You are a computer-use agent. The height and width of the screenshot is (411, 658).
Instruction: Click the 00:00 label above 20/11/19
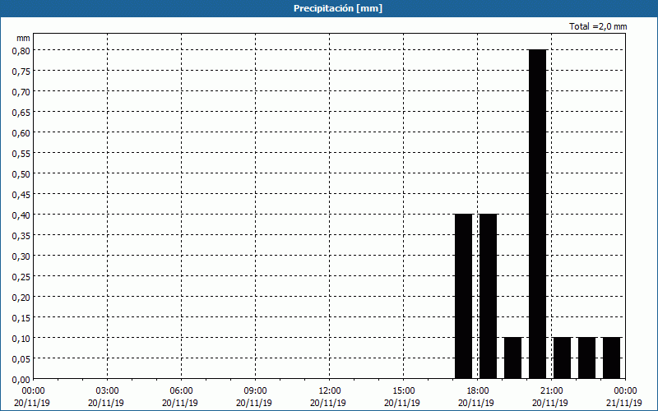click(x=33, y=391)
